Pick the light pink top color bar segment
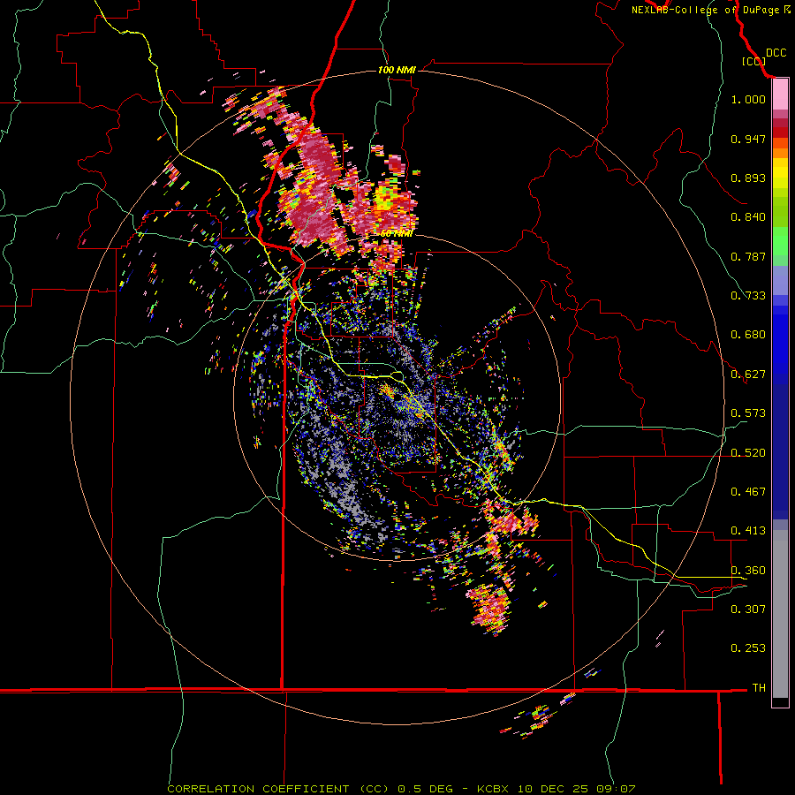This screenshot has width=795, height=795. tap(780, 95)
